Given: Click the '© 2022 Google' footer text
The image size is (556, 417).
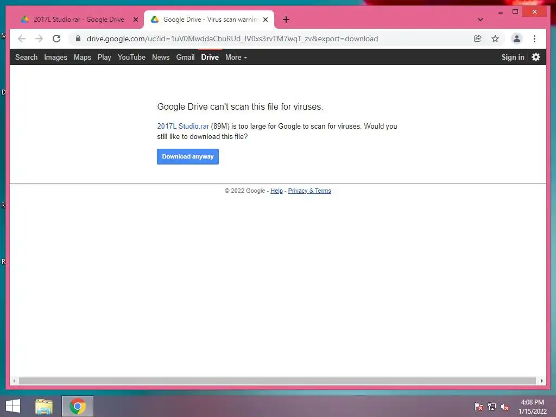Looking at the screenshot, I should point(245,191).
